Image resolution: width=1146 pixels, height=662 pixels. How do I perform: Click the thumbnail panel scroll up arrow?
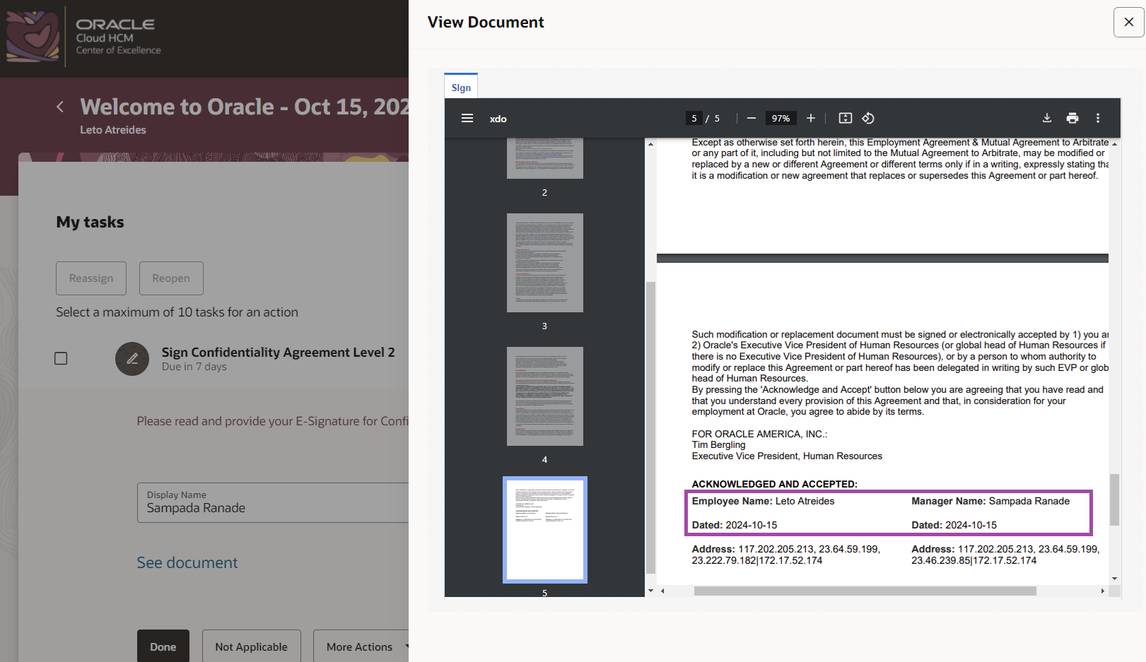pos(651,143)
